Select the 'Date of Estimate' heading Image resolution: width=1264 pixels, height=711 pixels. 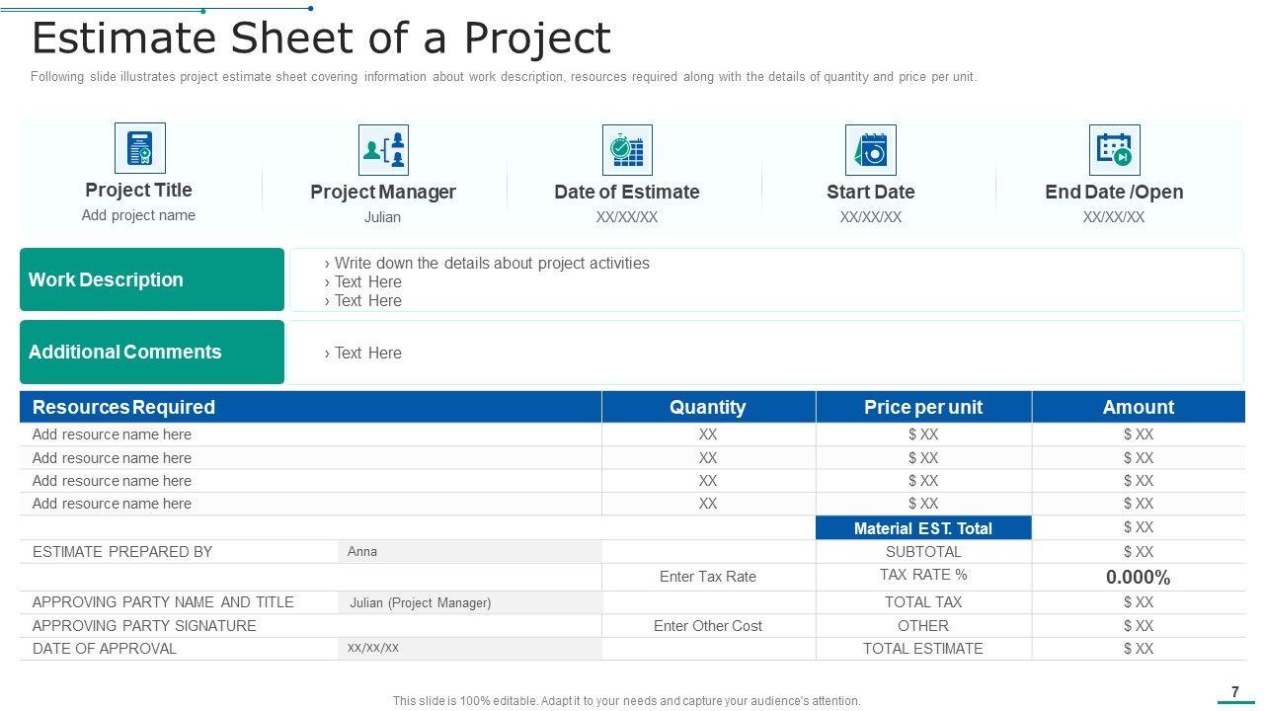tap(627, 192)
